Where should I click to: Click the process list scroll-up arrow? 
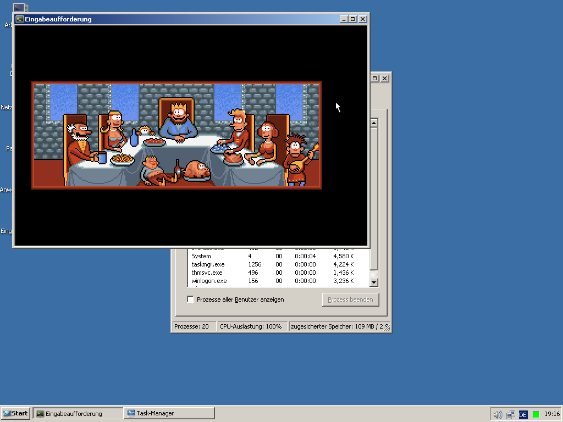(x=374, y=123)
